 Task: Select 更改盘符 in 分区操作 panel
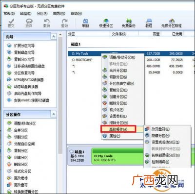click(17, 185)
